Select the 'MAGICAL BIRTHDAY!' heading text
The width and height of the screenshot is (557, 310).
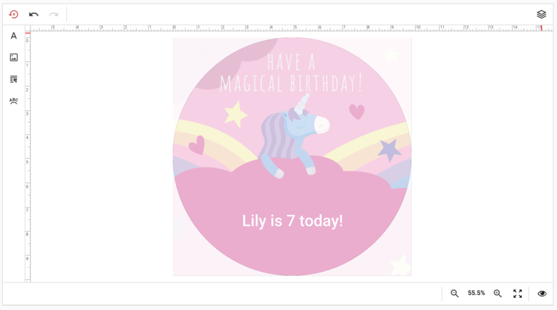coord(291,83)
